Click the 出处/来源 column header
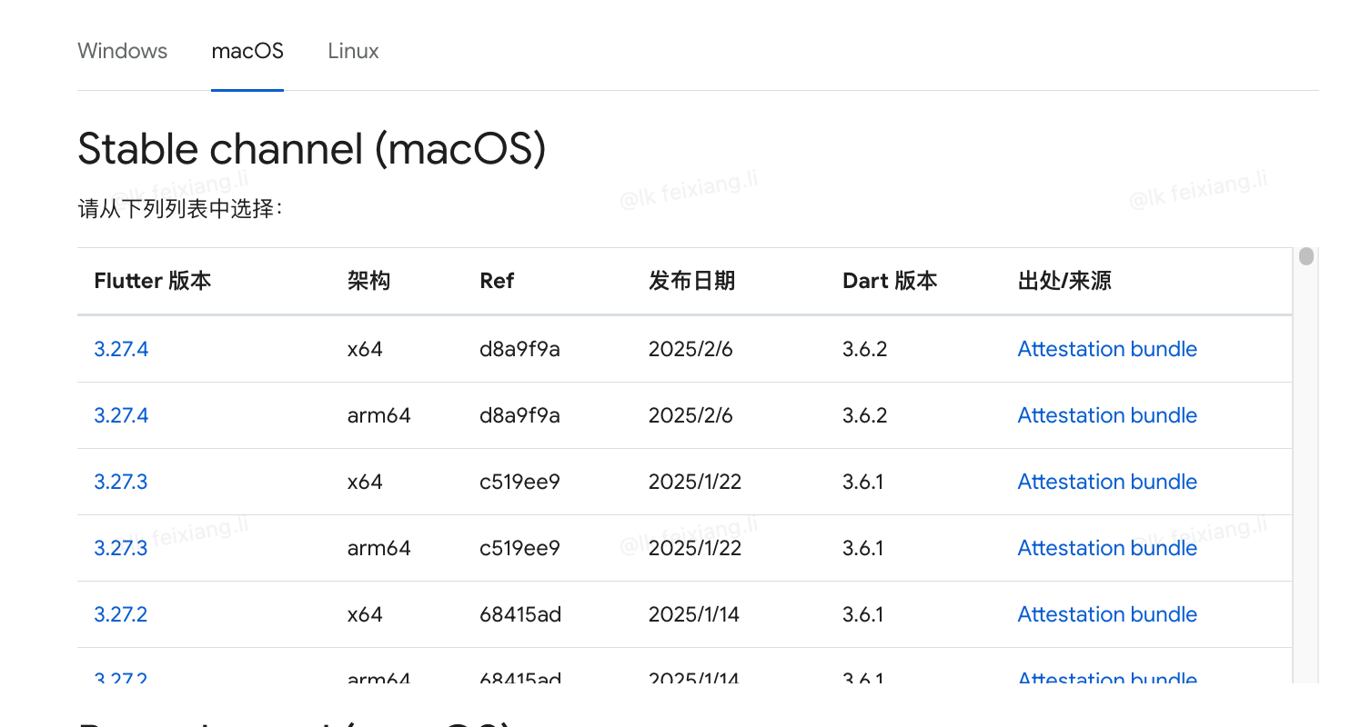The height and width of the screenshot is (727, 1361). click(x=1064, y=281)
